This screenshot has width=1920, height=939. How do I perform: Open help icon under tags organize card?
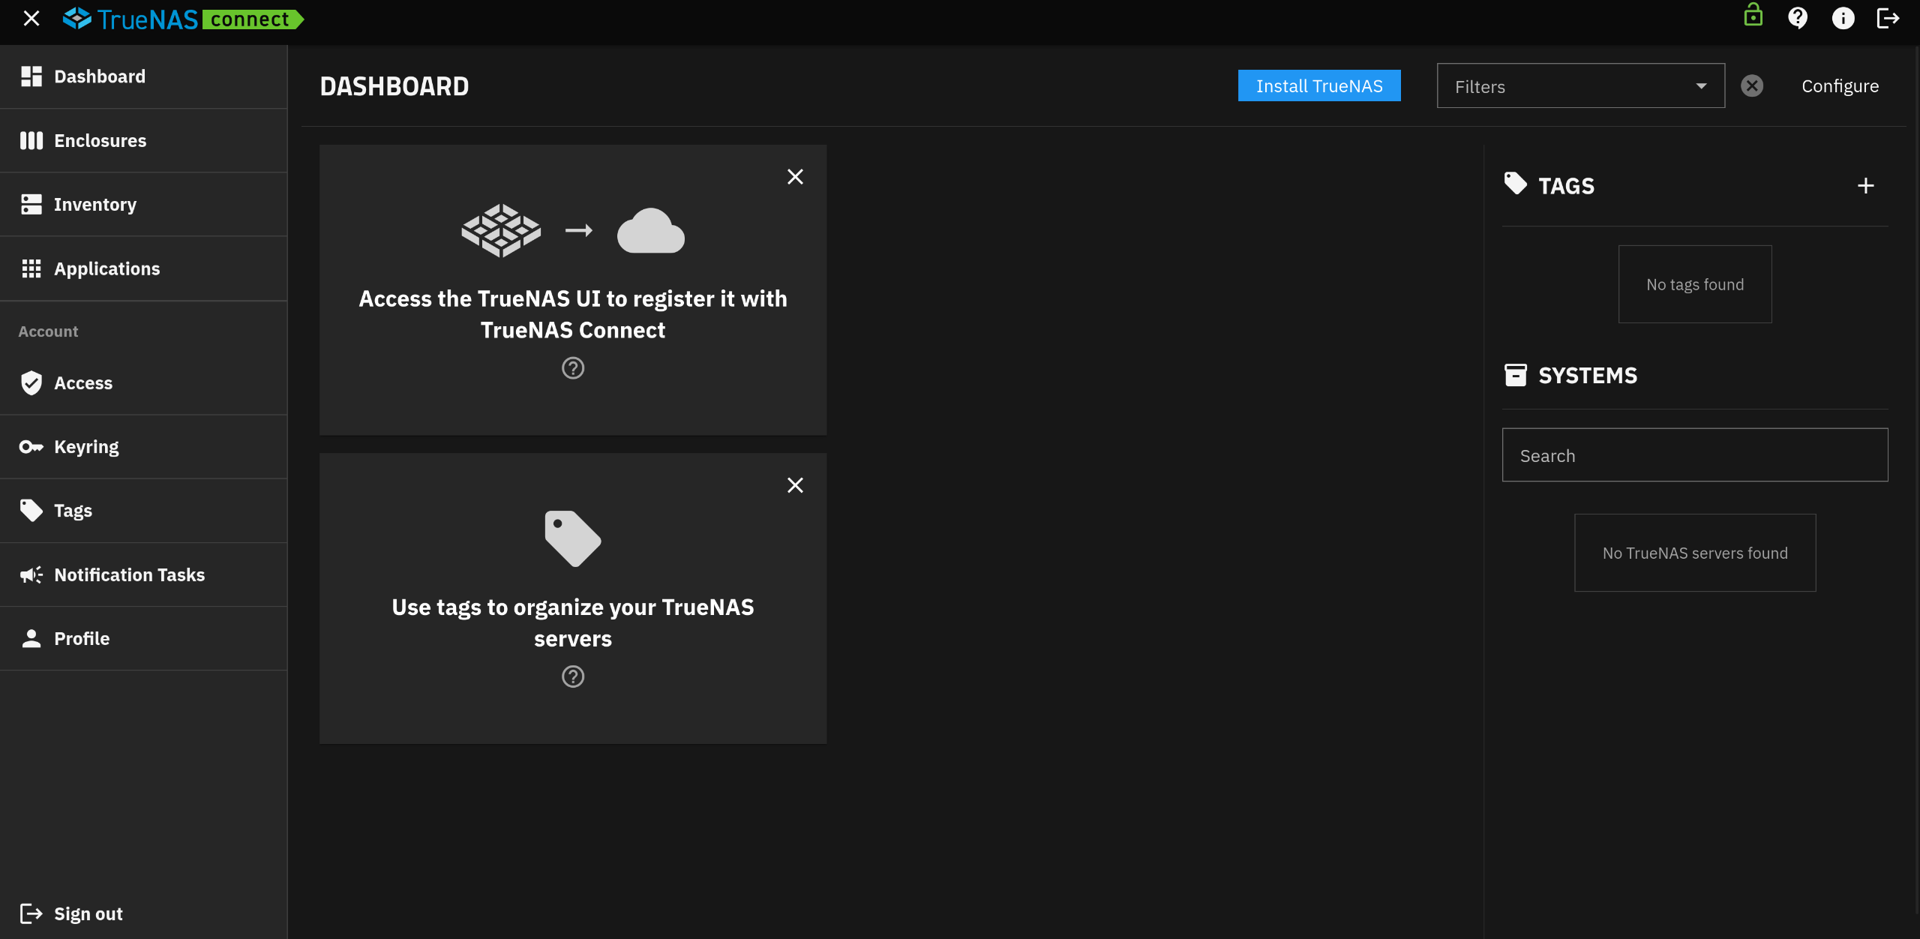(x=573, y=676)
